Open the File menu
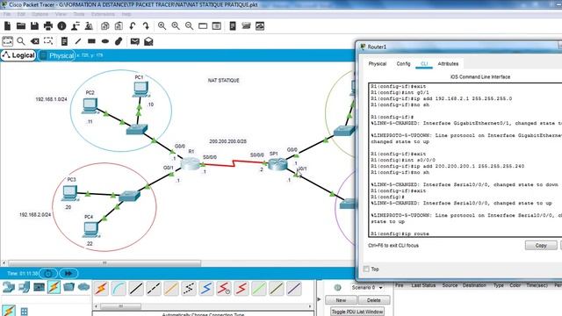This screenshot has height=316, width=562. point(7,14)
